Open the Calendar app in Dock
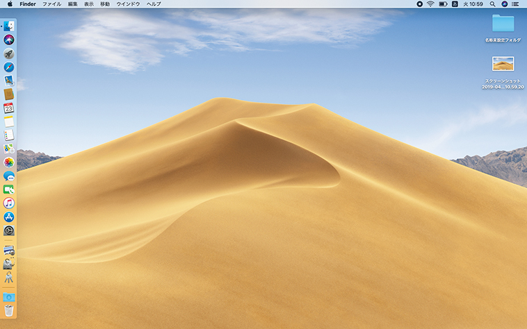527x329 pixels. (x=9, y=108)
